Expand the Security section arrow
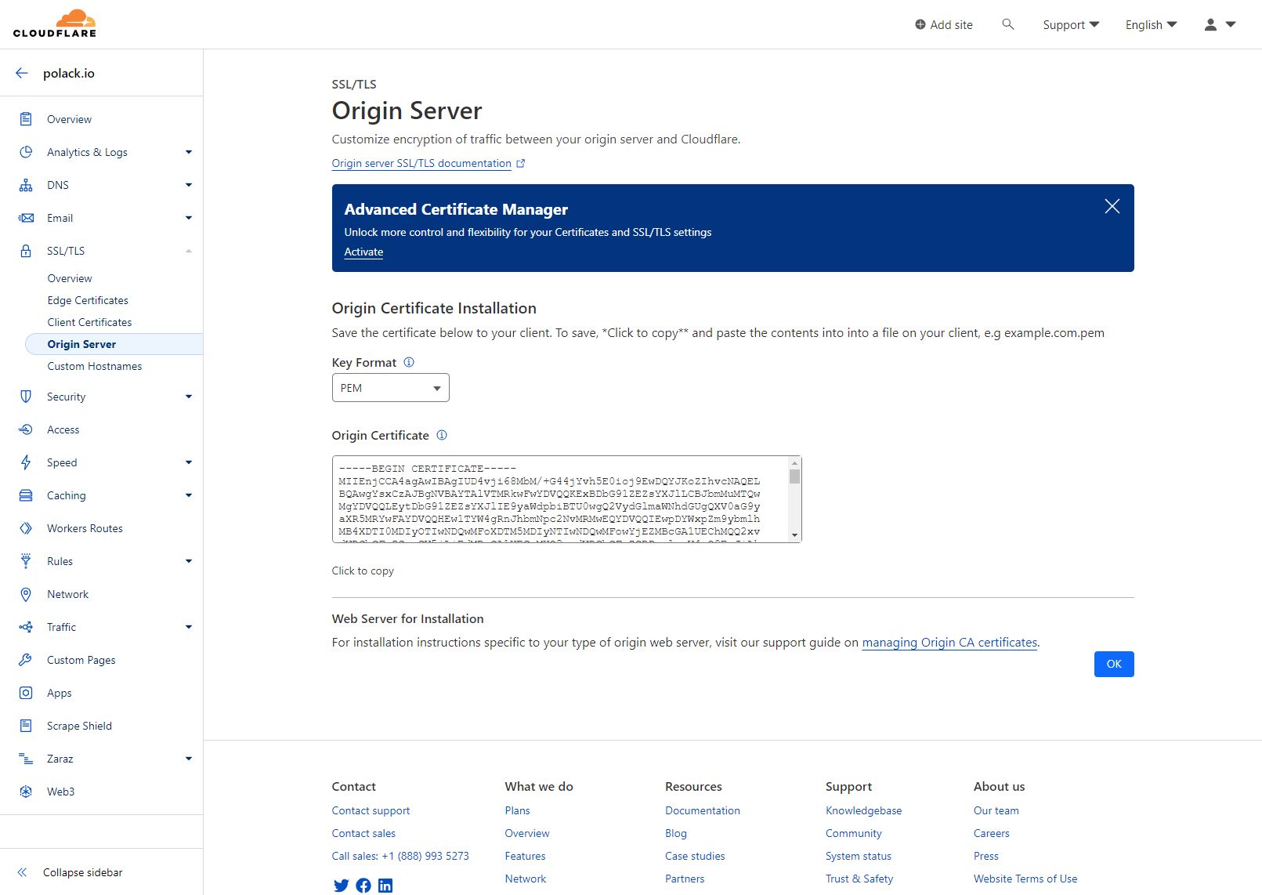1262x895 pixels. coord(189,397)
